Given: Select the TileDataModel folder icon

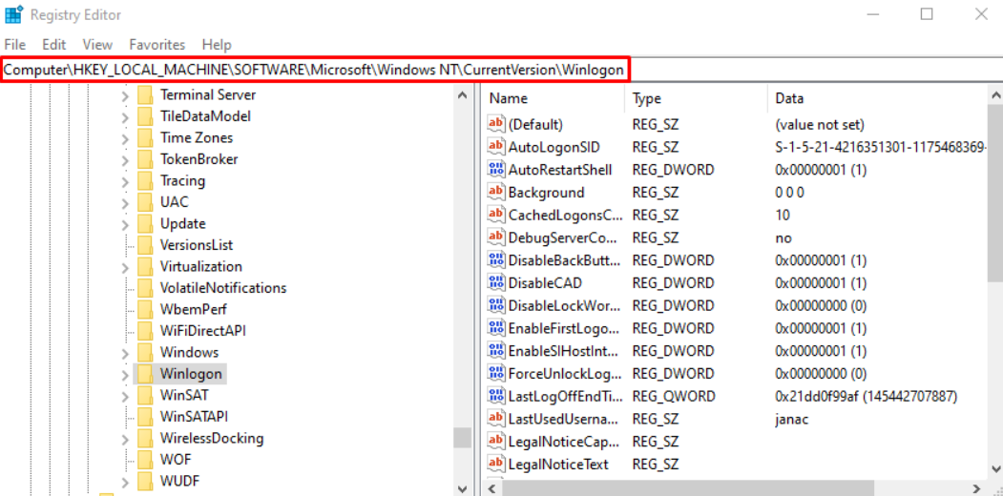Looking at the screenshot, I should pos(145,116).
